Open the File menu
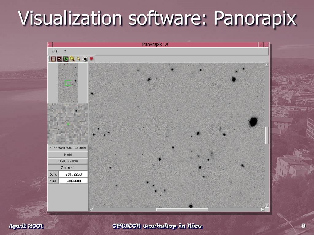Viewport: 314px width, 235px height. (x=54, y=51)
